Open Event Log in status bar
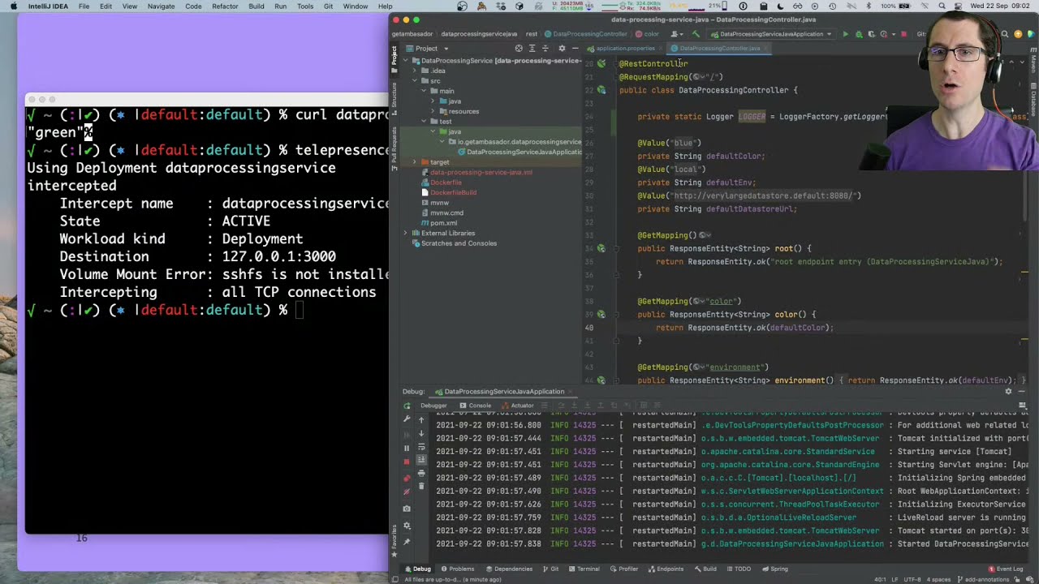The height and width of the screenshot is (584, 1039). [x=1007, y=569]
